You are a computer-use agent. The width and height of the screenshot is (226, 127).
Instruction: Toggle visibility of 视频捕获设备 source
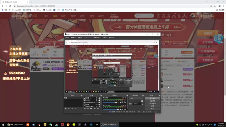[96, 102]
